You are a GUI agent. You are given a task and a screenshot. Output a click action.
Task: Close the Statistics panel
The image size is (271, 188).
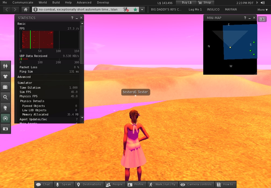[x=81, y=18]
